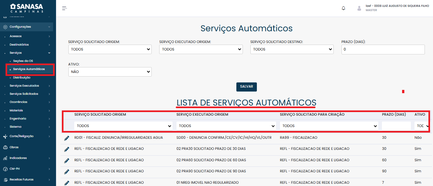Click the notification bell icon
Screen dimensions: 433x186
coord(343,8)
